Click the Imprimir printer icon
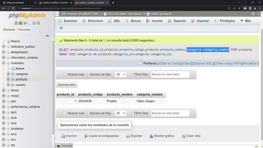Image resolution: width=263 pixels, height=148 pixels. (x=63, y=136)
